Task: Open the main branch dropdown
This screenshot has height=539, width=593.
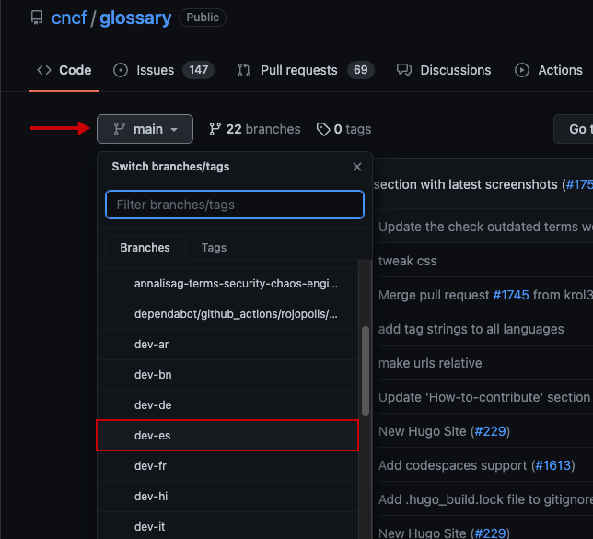Action: (145, 129)
